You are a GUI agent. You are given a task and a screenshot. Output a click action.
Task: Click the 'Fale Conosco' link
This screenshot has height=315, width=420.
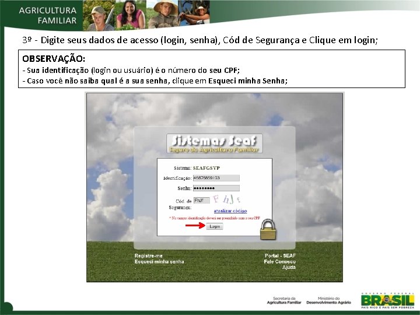click(x=279, y=261)
